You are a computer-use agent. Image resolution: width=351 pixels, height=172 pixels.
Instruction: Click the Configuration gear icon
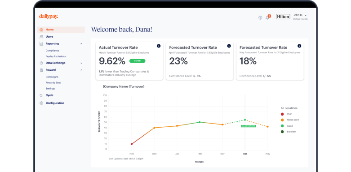(x=41, y=103)
